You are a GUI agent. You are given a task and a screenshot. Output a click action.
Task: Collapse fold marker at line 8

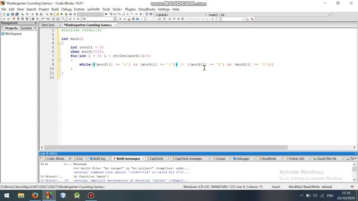(x=60, y=60)
